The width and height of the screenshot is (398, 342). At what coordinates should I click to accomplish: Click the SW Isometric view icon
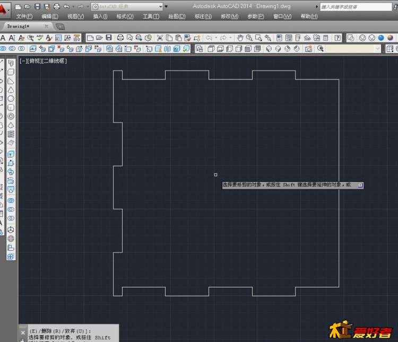[x=269, y=49]
